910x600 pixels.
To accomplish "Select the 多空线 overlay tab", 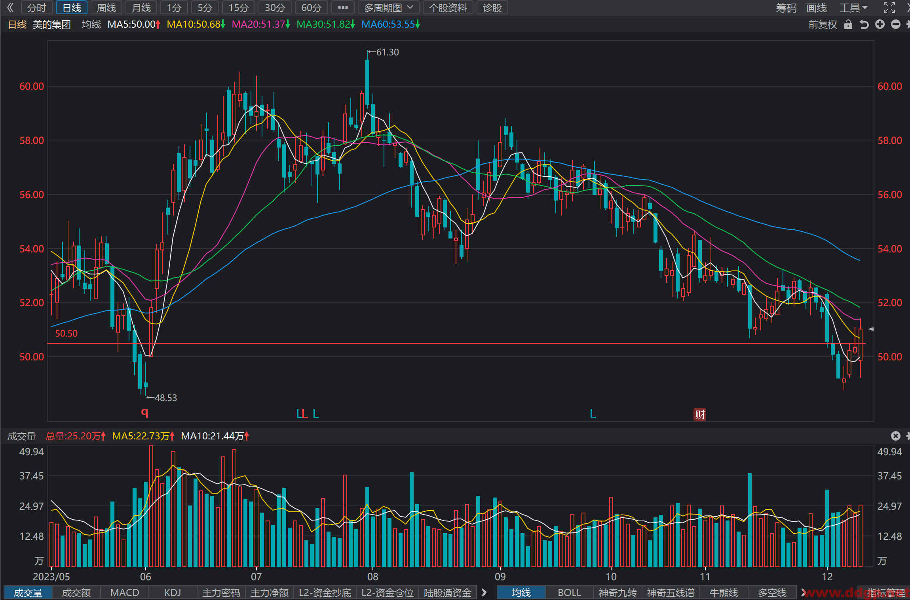I will point(772,592).
